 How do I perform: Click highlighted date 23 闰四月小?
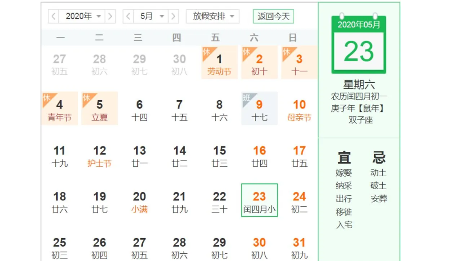[x=259, y=201]
